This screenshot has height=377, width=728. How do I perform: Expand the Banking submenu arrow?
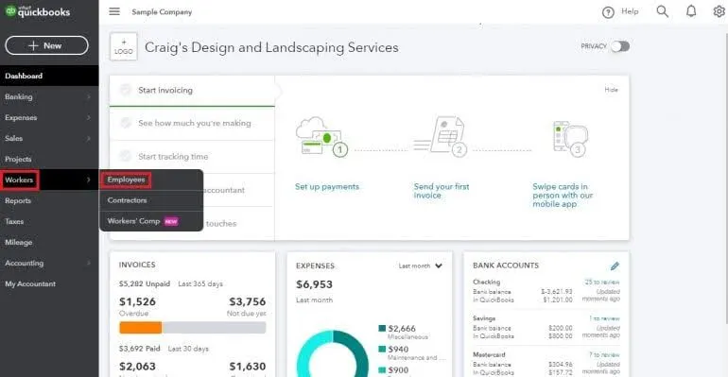[x=88, y=97]
